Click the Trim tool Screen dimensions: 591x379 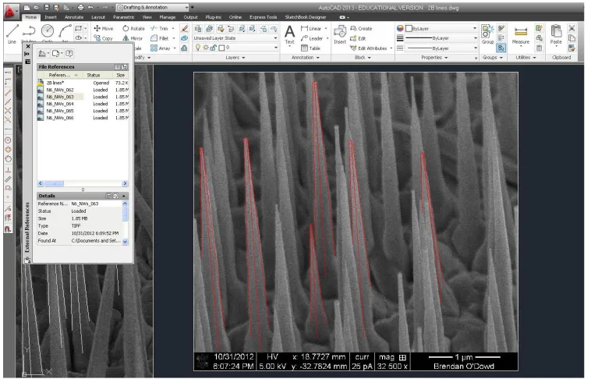tap(159, 28)
